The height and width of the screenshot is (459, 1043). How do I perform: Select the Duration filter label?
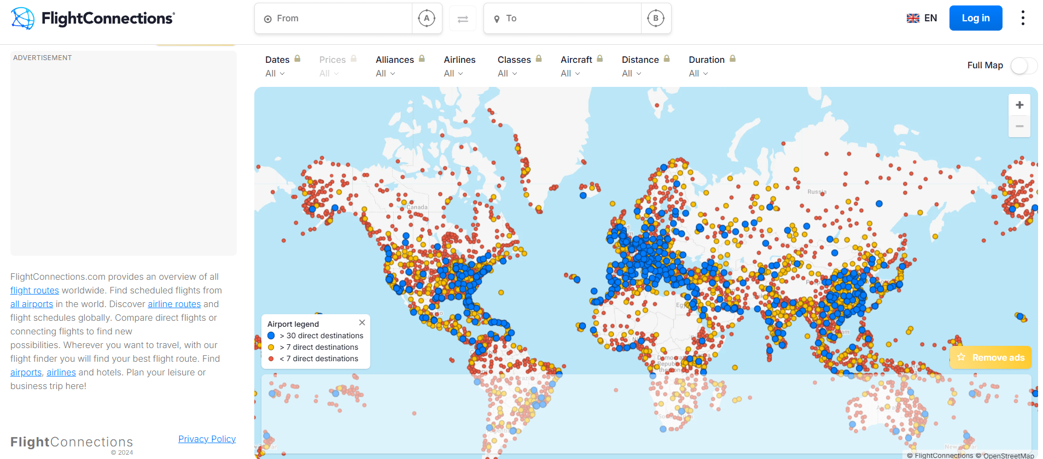[x=707, y=60]
